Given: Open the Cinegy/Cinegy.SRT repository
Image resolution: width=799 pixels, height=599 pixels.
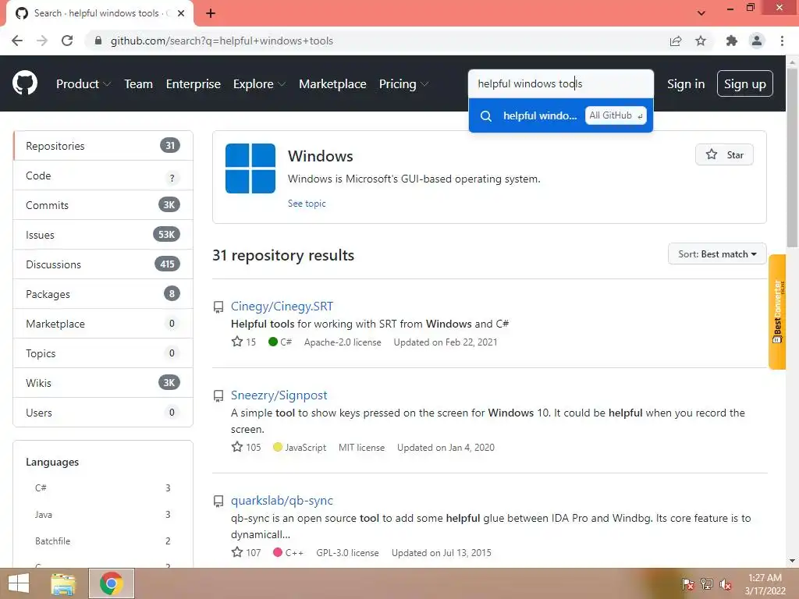Looking at the screenshot, I should [282, 306].
